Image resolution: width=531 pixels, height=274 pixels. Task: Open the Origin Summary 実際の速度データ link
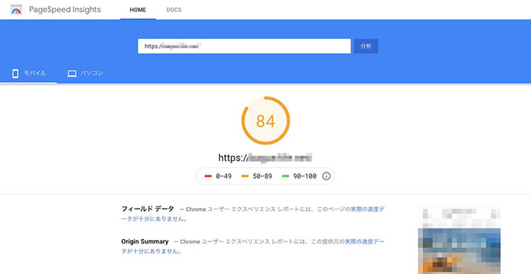click(x=253, y=247)
